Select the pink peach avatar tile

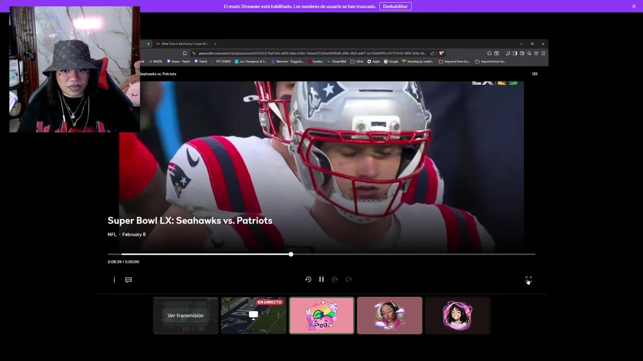pos(321,315)
